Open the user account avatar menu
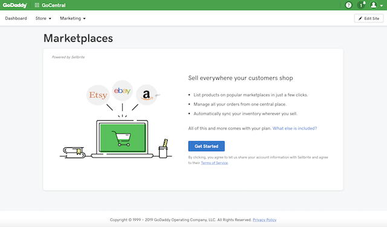This screenshot has height=227, width=387. (374, 5)
